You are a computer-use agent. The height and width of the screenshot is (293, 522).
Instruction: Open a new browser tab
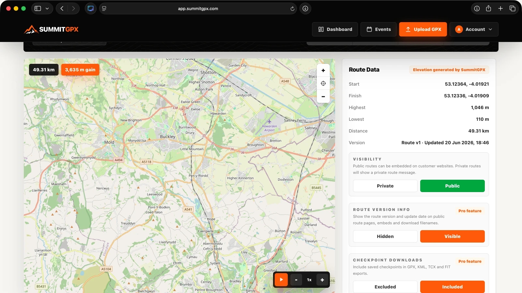click(x=500, y=8)
